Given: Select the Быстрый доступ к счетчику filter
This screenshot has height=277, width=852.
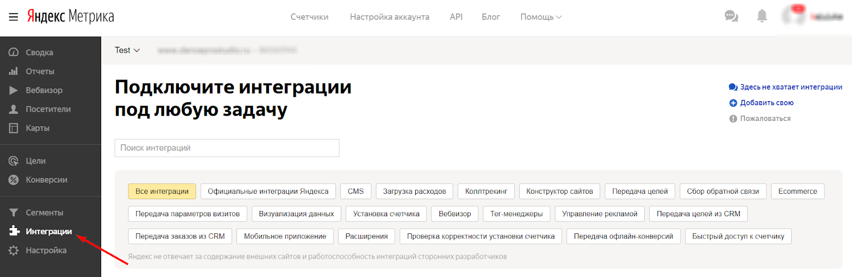Looking at the screenshot, I should (x=738, y=236).
